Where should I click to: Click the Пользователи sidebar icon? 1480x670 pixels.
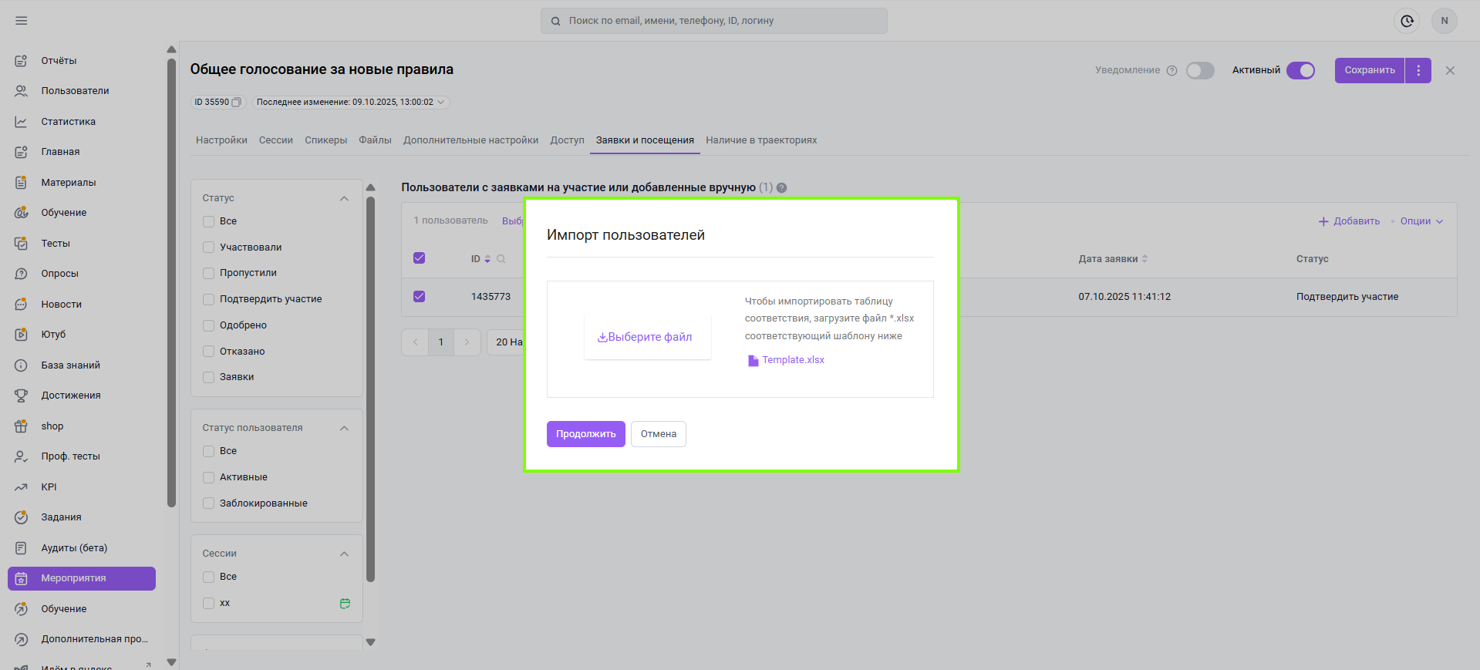pos(22,91)
